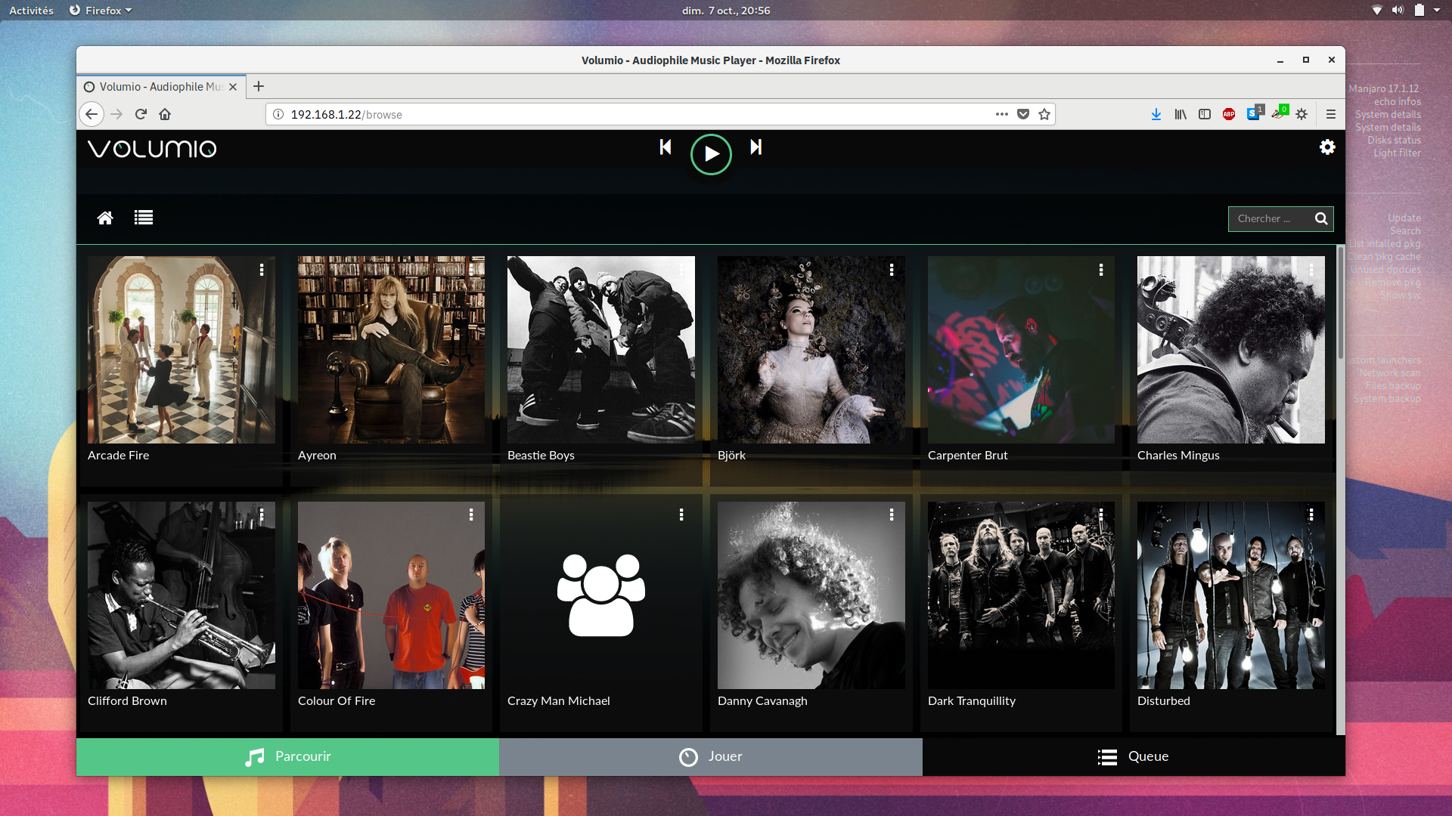The height and width of the screenshot is (816, 1452).
Task: Open Crazy Man Michael options menu
Action: (x=681, y=515)
